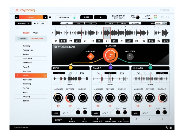The width and height of the screenshot is (184, 137).
Task: Select previous preset arrow next to Glossy
Action: pos(17,17)
